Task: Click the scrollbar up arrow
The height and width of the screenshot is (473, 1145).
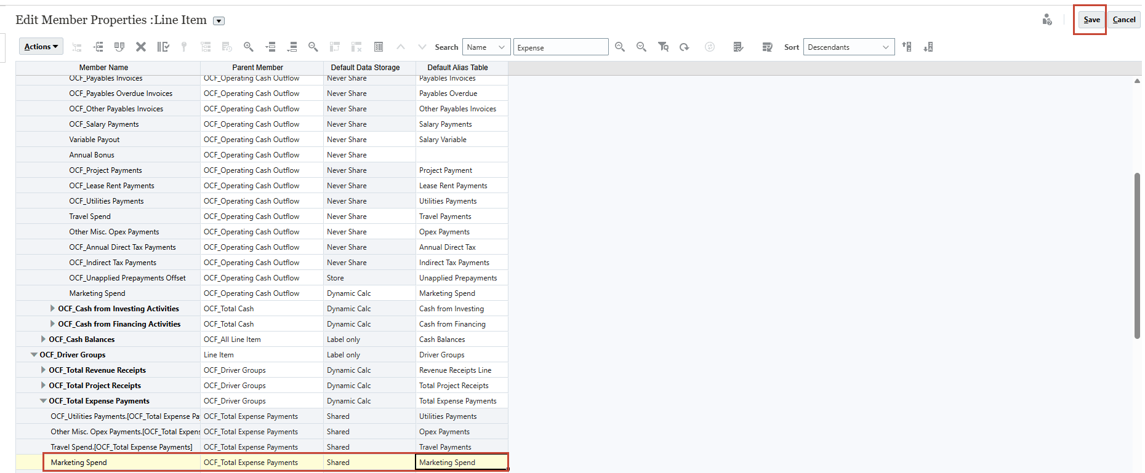Action: (1137, 81)
